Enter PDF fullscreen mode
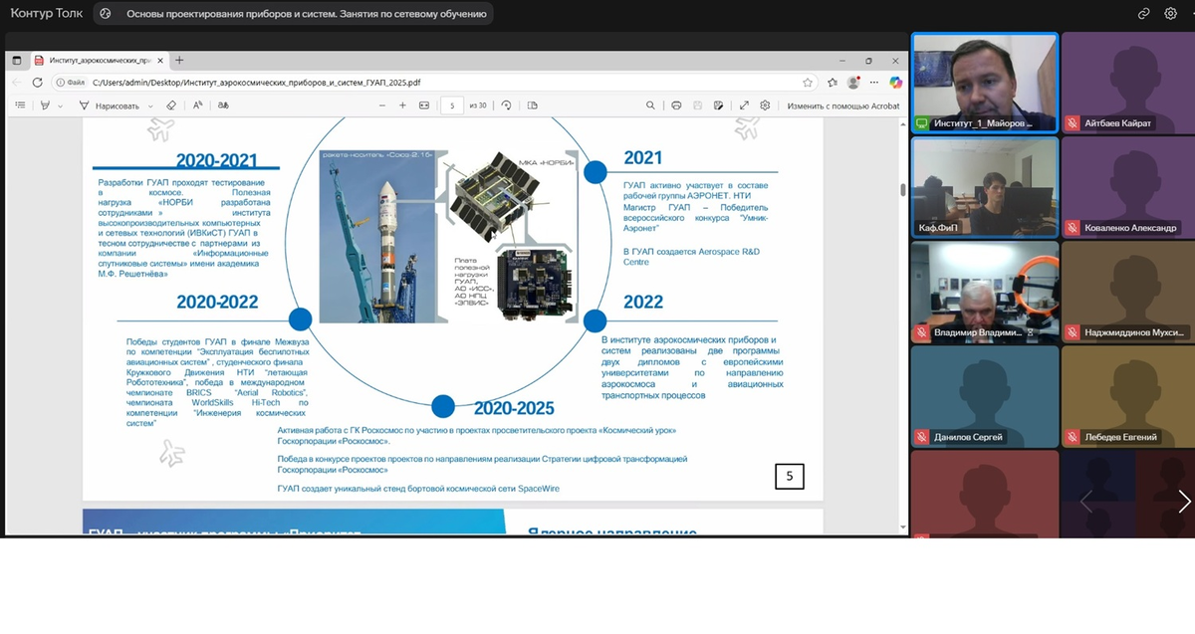 coord(744,106)
